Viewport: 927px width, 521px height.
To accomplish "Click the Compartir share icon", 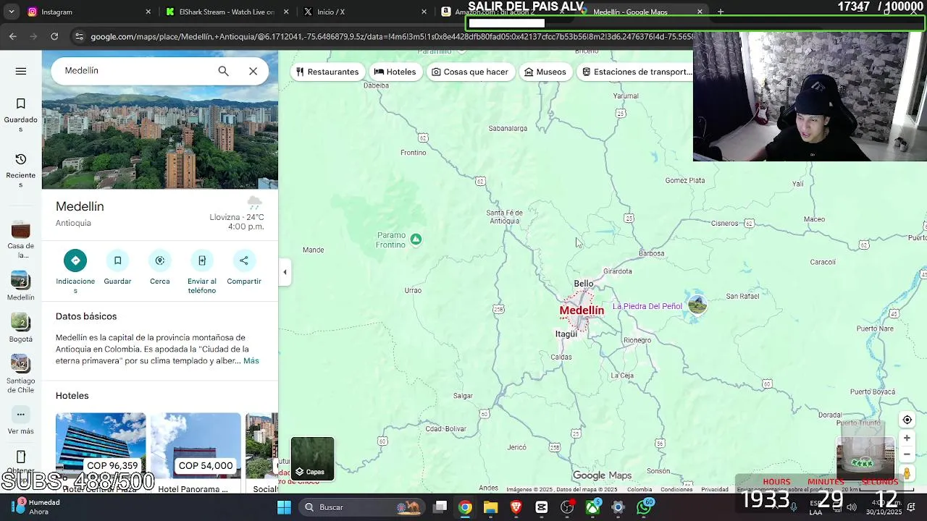I will [244, 260].
